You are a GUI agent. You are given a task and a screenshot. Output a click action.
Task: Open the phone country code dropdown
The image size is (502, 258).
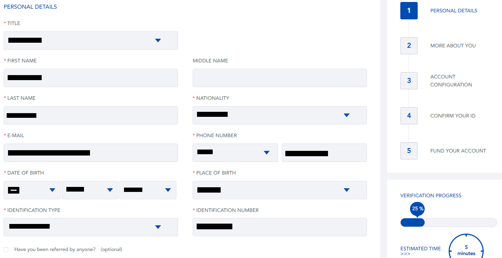[235, 153]
